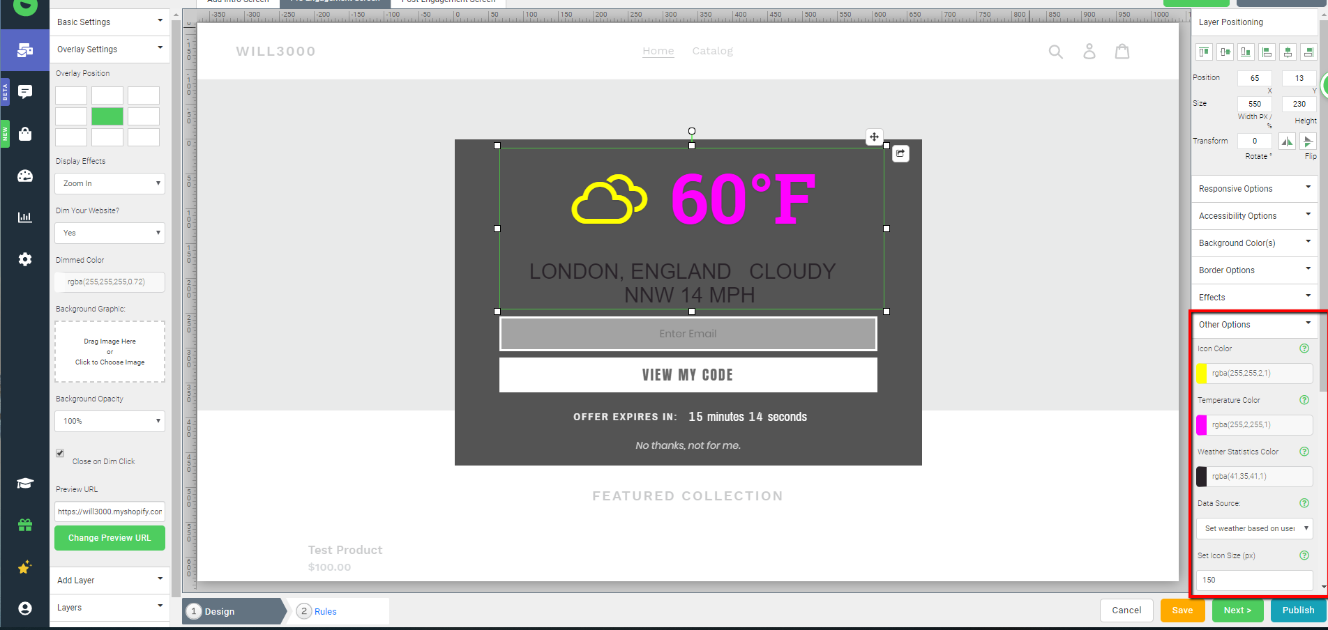Viewport: 1328px width, 630px height.
Task: Click the share icon beside the overlay
Action: 900,153
